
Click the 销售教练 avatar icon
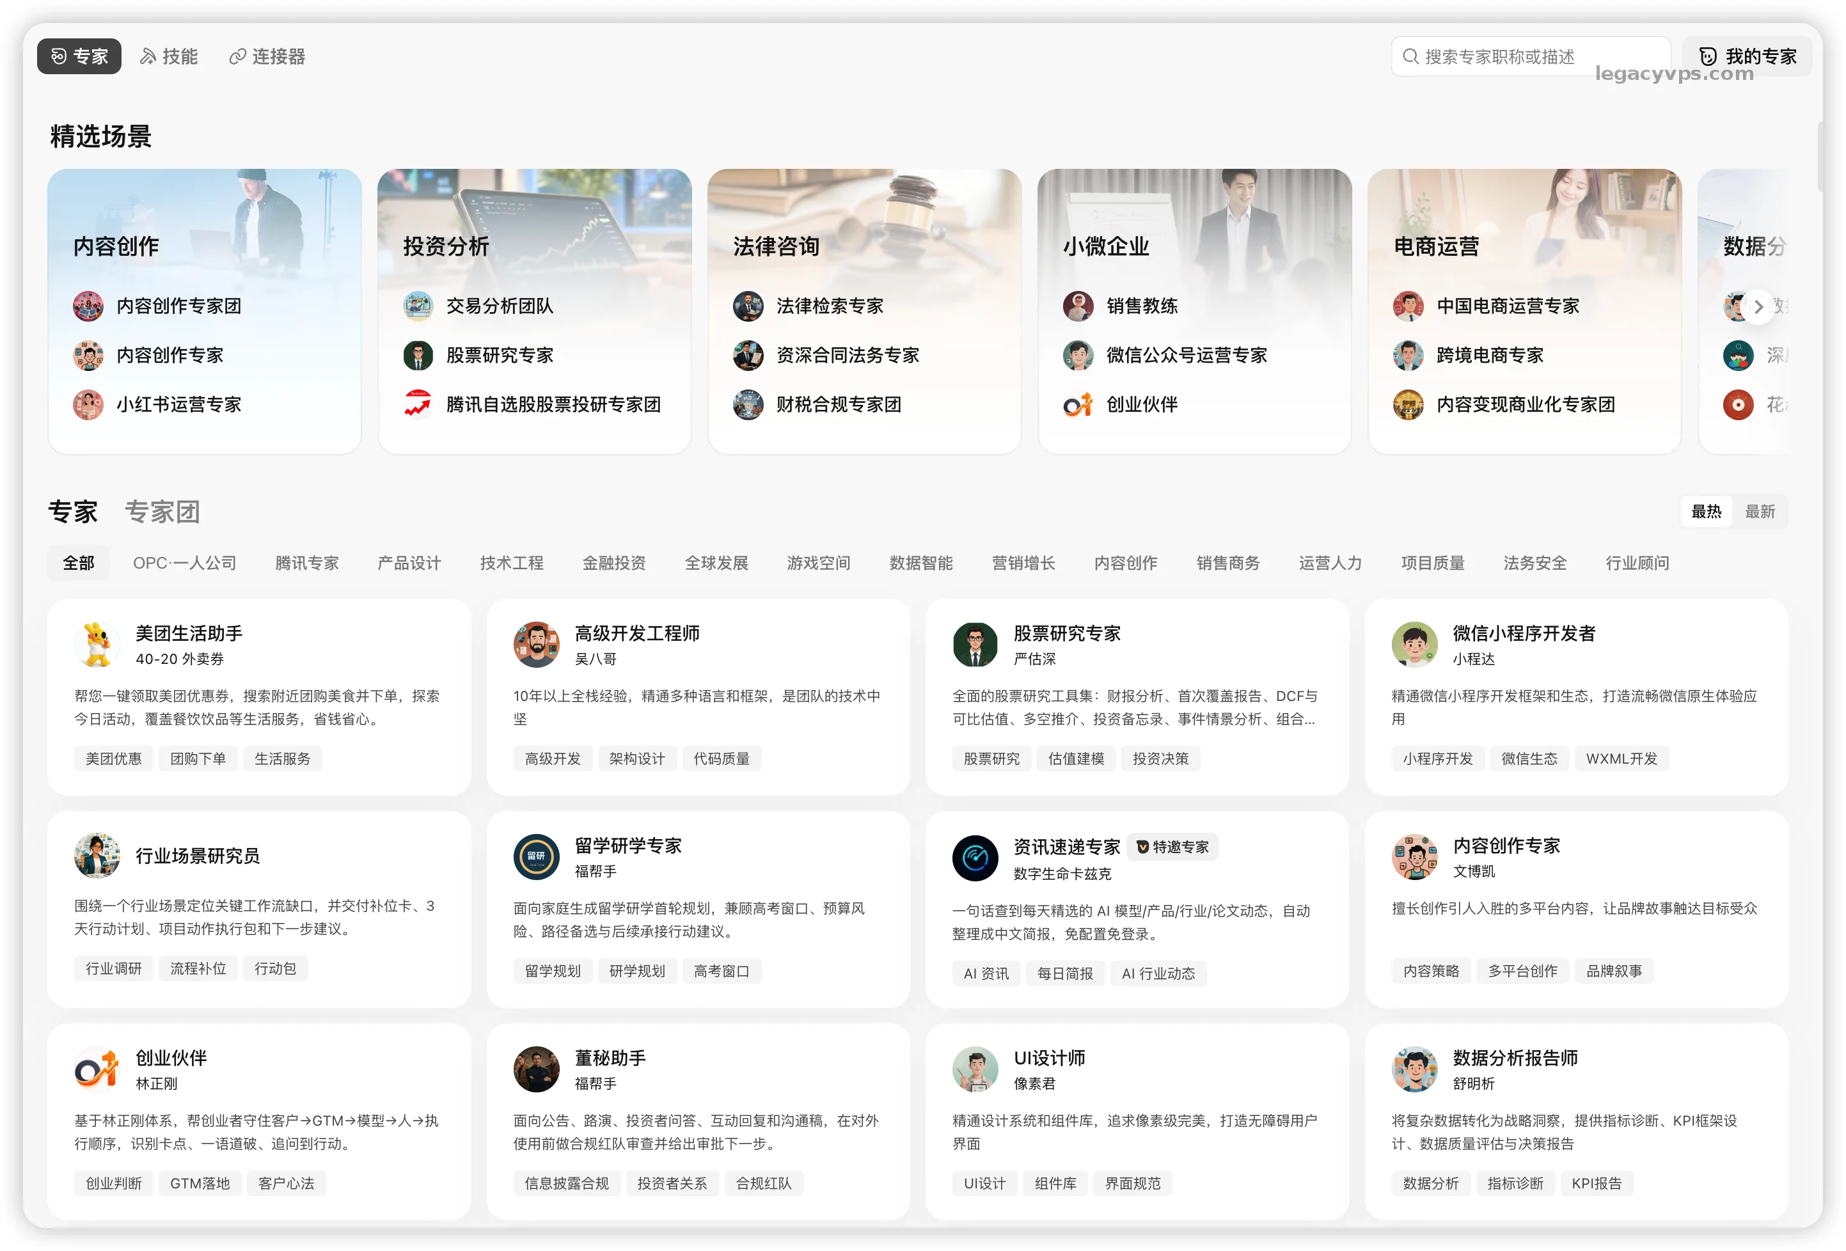pyautogui.click(x=1078, y=306)
